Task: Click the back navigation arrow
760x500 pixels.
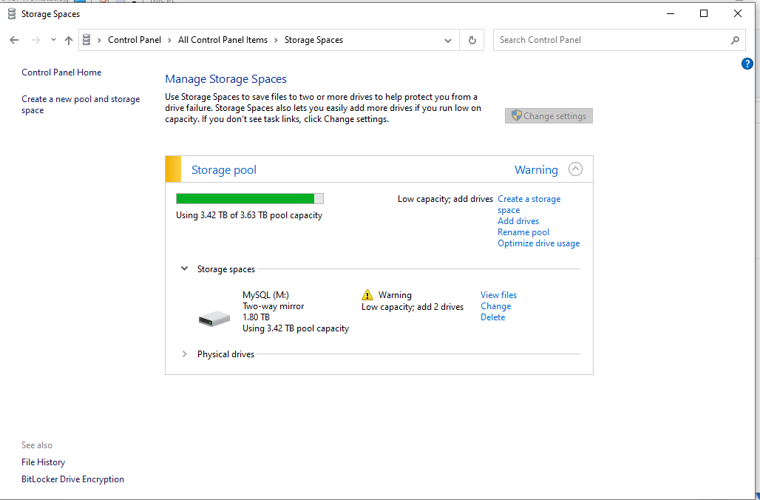Action: [x=14, y=41]
